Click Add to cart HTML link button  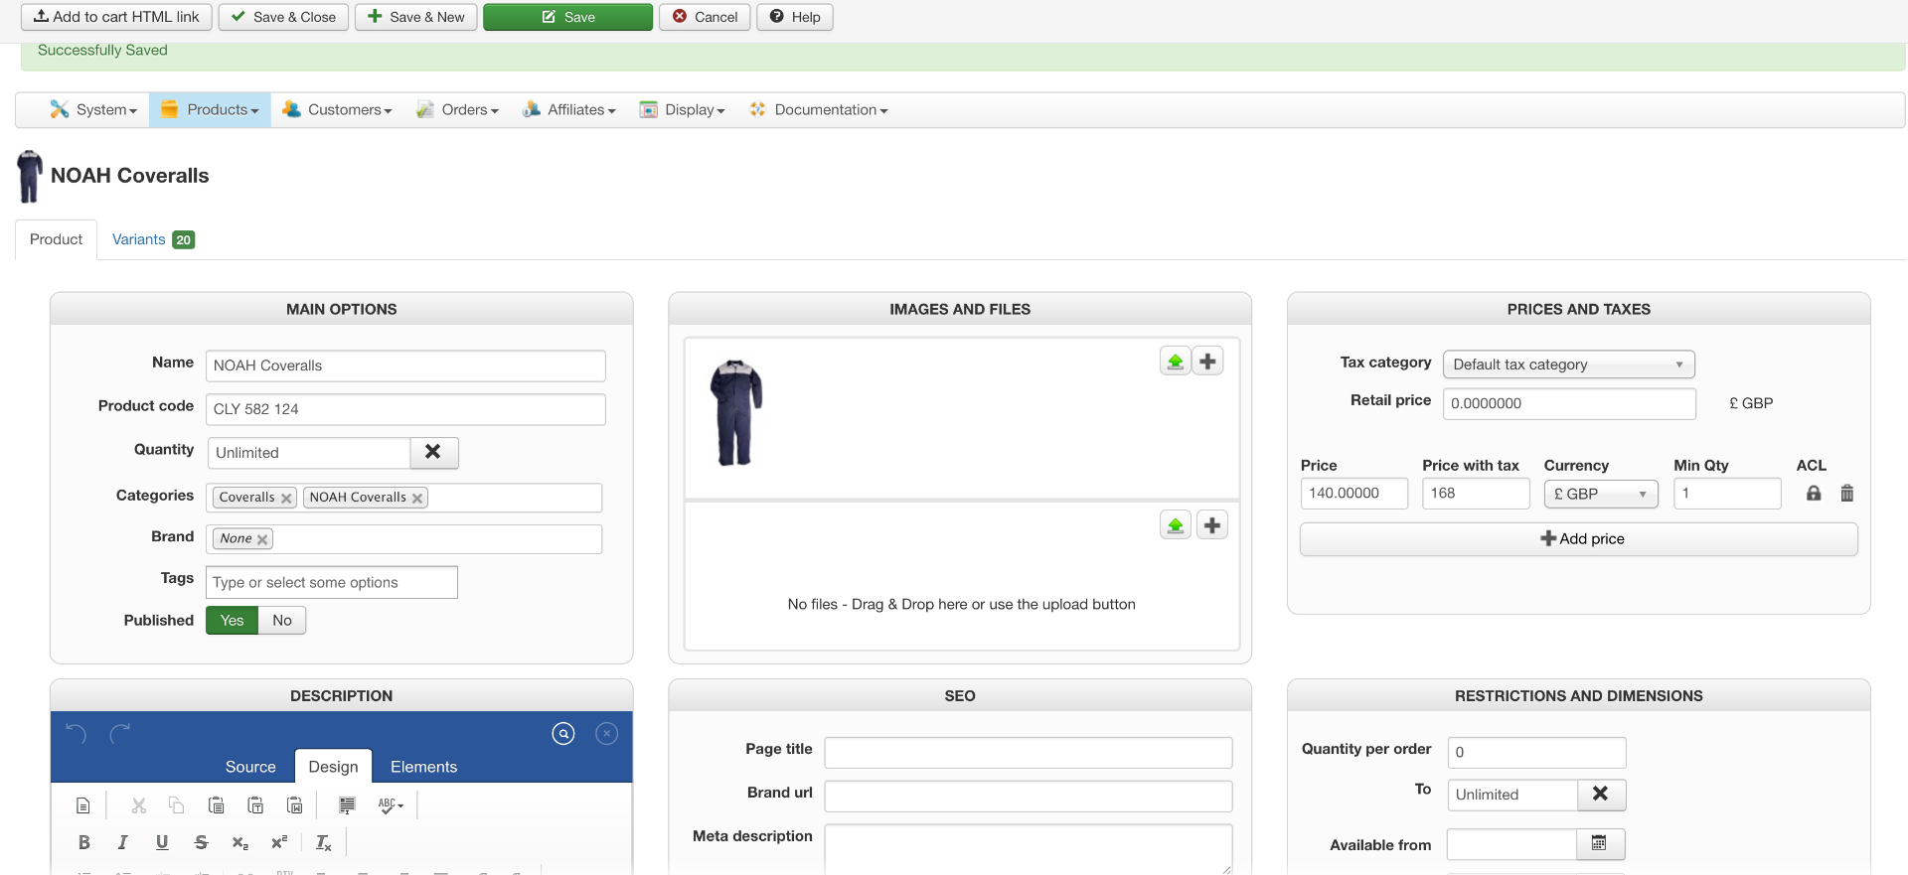(116, 17)
